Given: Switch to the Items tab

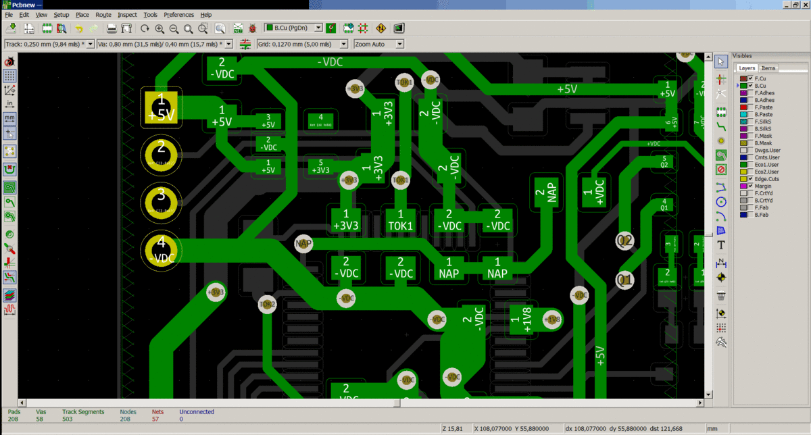Looking at the screenshot, I should click(768, 68).
